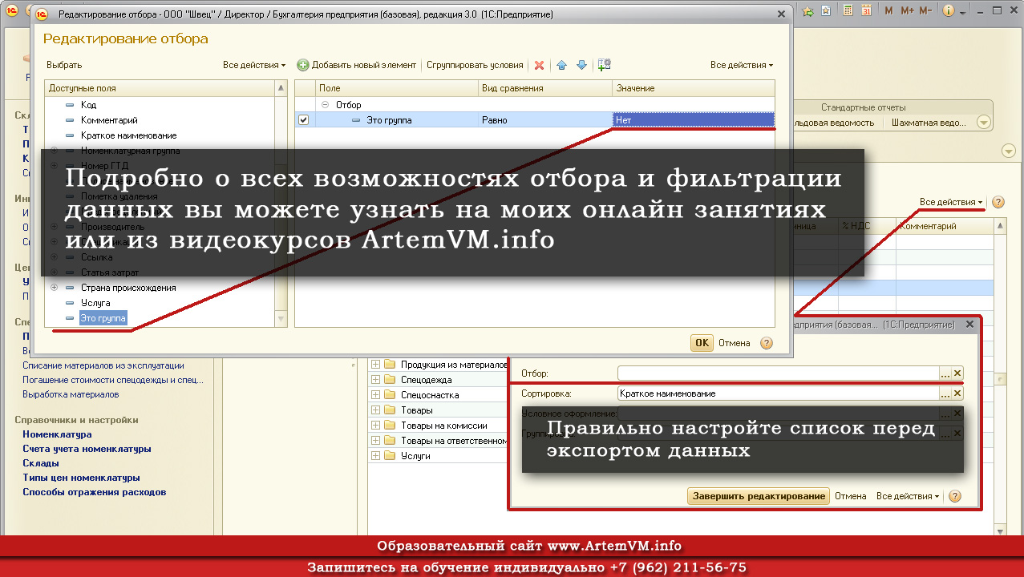Select the Услуга field in available fields
This screenshot has height=577, width=1024.
(95, 303)
